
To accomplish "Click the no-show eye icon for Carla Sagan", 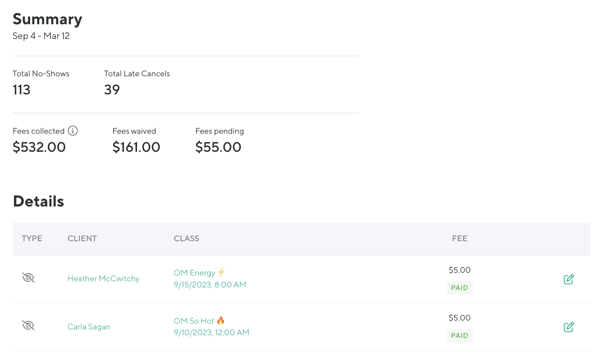I will pyautogui.click(x=28, y=326).
